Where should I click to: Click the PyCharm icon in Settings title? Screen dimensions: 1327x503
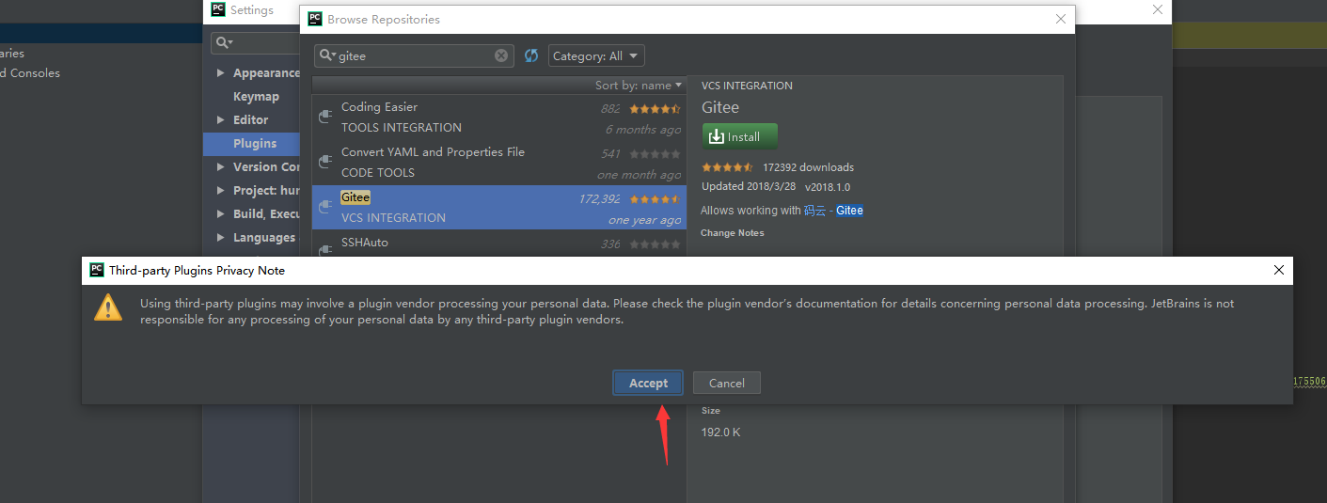click(x=217, y=9)
